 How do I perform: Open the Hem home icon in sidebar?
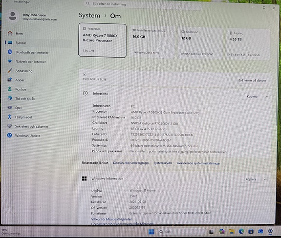point(10,33)
